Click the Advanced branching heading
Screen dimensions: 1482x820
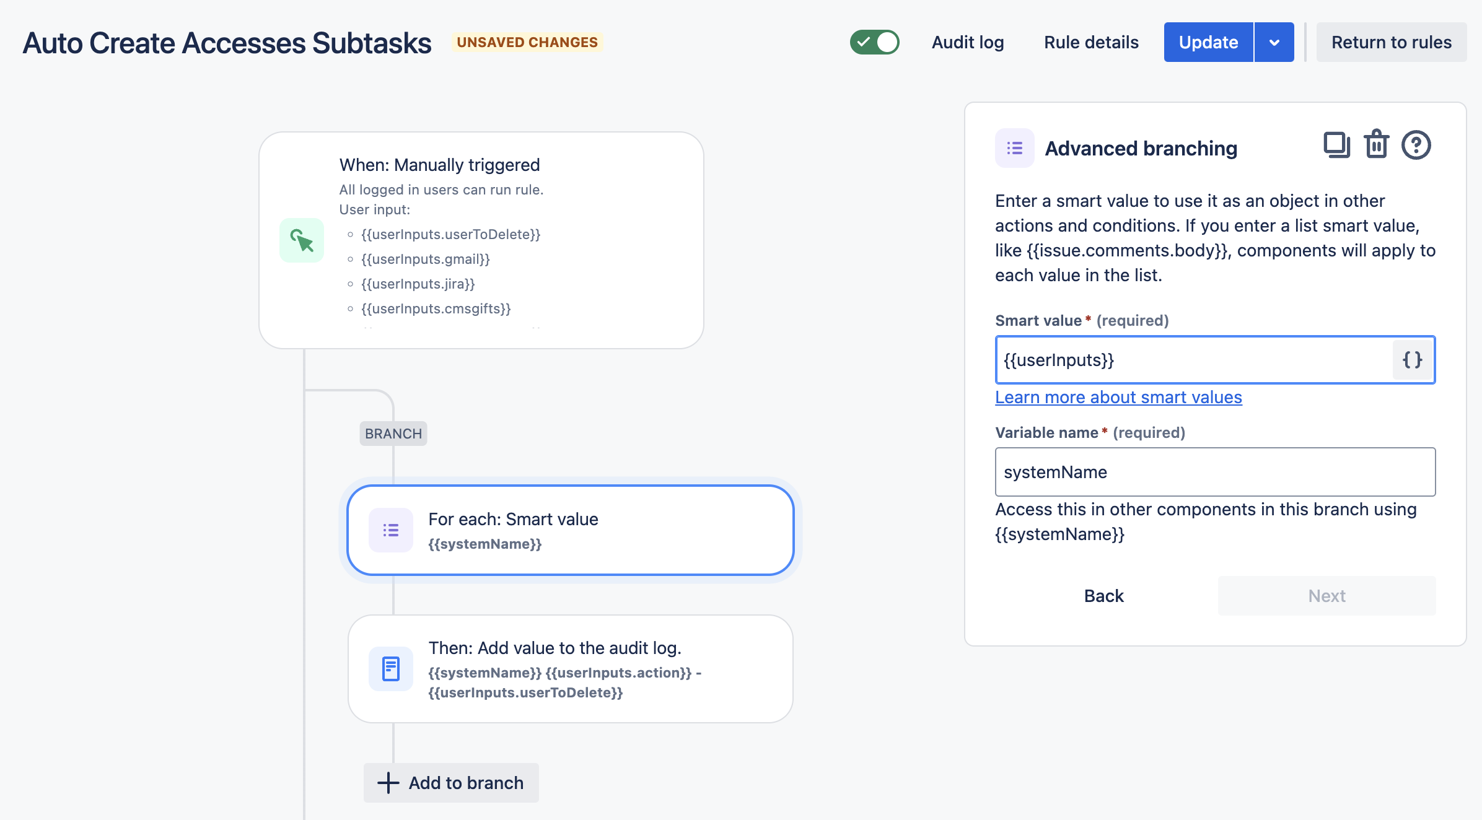tap(1141, 148)
